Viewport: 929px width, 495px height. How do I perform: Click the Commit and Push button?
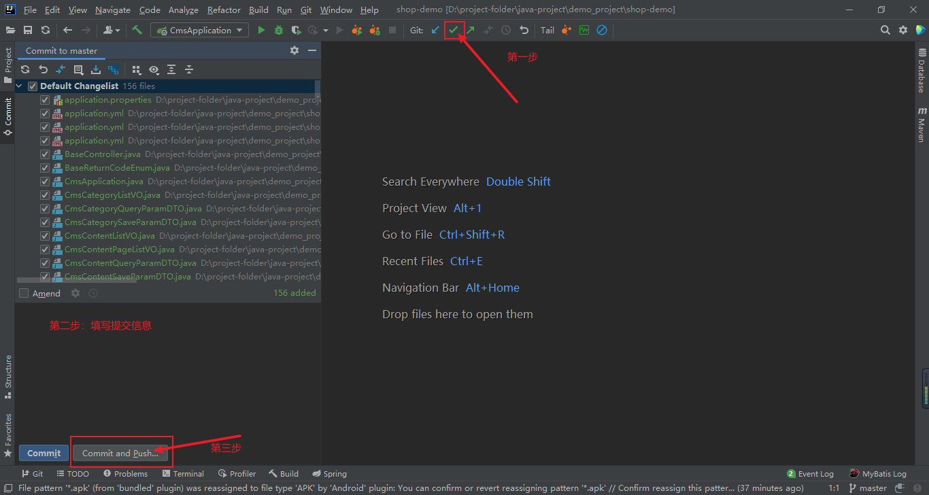click(120, 454)
